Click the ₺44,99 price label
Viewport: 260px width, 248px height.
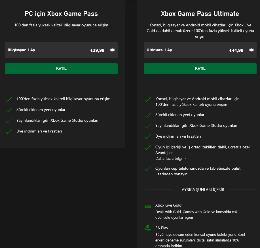coord(236,51)
